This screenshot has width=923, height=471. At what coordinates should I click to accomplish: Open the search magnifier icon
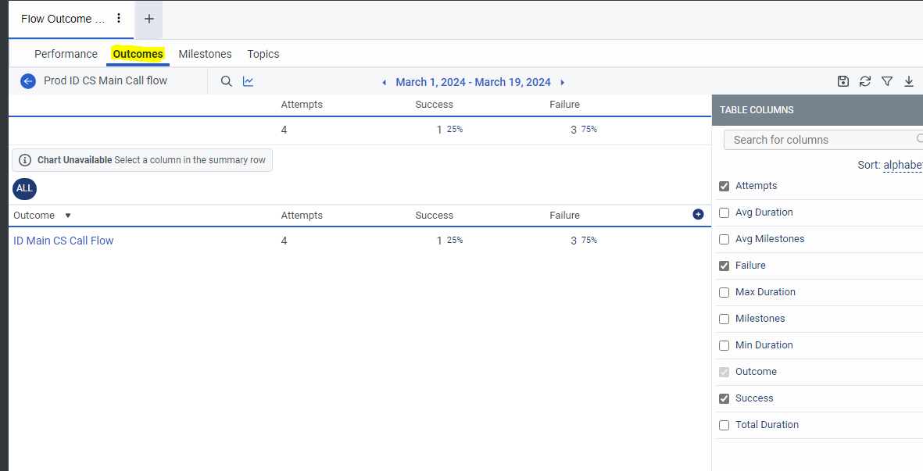227,81
